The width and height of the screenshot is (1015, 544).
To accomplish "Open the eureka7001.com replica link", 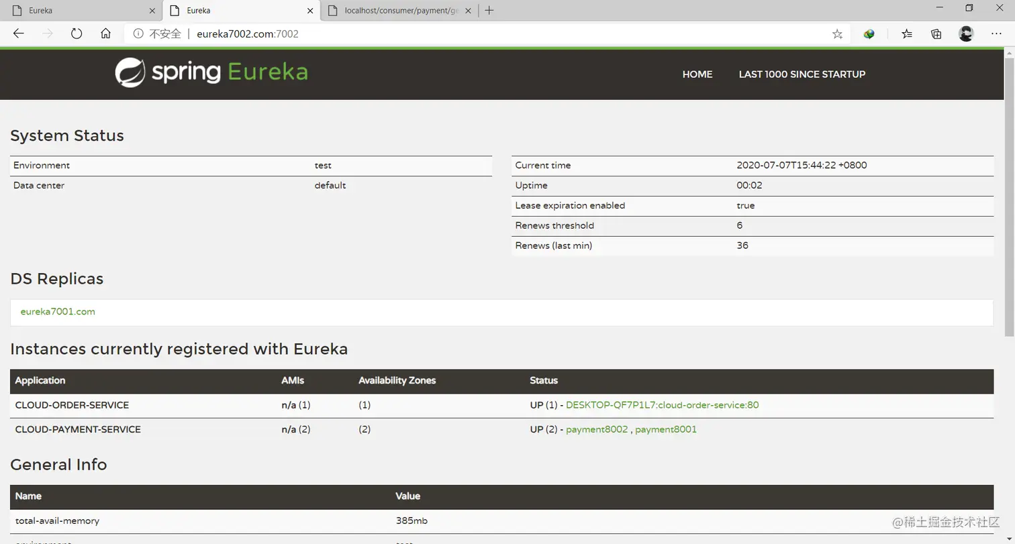I will [x=58, y=311].
